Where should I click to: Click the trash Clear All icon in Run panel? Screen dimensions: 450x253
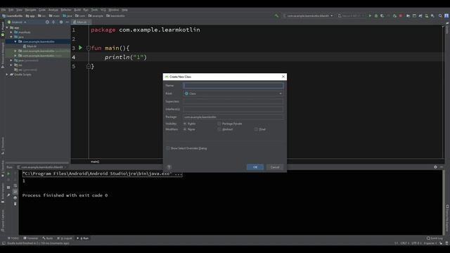click(x=15, y=204)
